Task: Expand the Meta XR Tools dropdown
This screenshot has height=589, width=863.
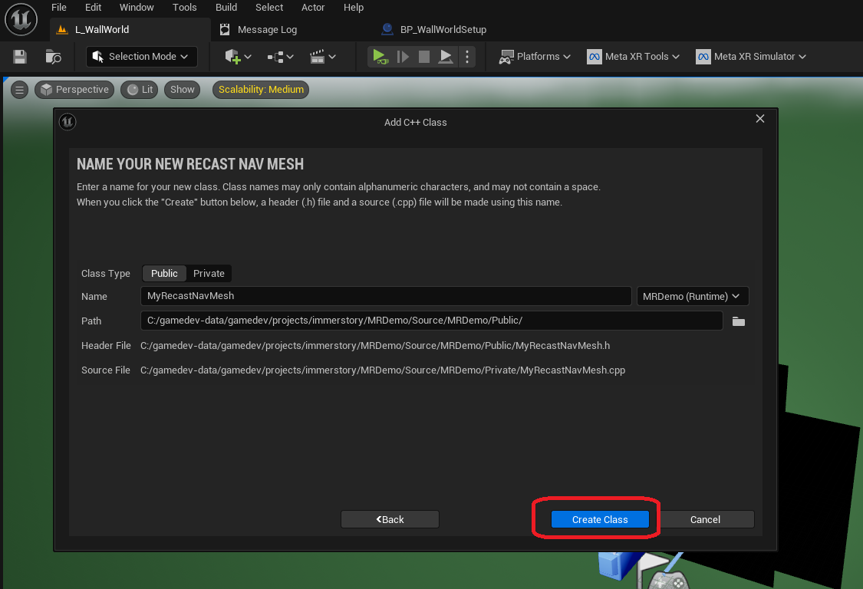Action: [633, 57]
